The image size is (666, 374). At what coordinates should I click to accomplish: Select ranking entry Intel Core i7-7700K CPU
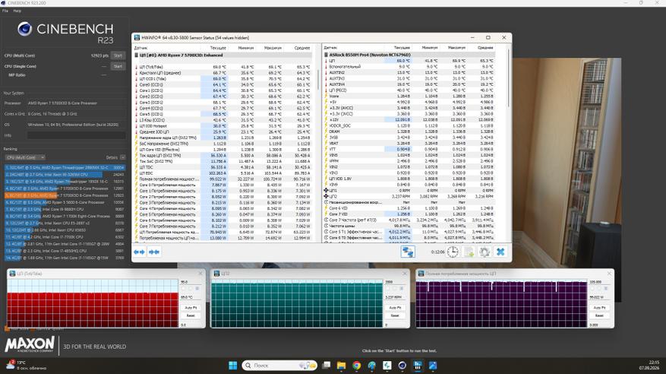pos(65,237)
